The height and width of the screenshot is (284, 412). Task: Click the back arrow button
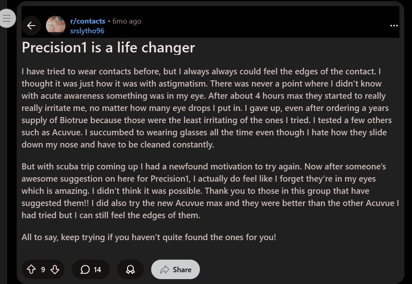coord(31,26)
